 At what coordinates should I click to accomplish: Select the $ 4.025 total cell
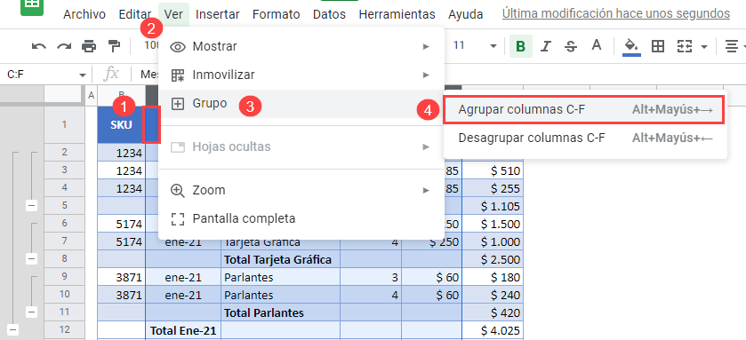tap(493, 330)
